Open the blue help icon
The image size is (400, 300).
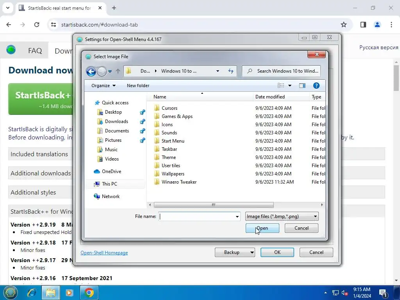tap(316, 86)
